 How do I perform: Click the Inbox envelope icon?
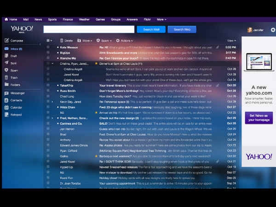pyautogui.click(x=6, y=49)
